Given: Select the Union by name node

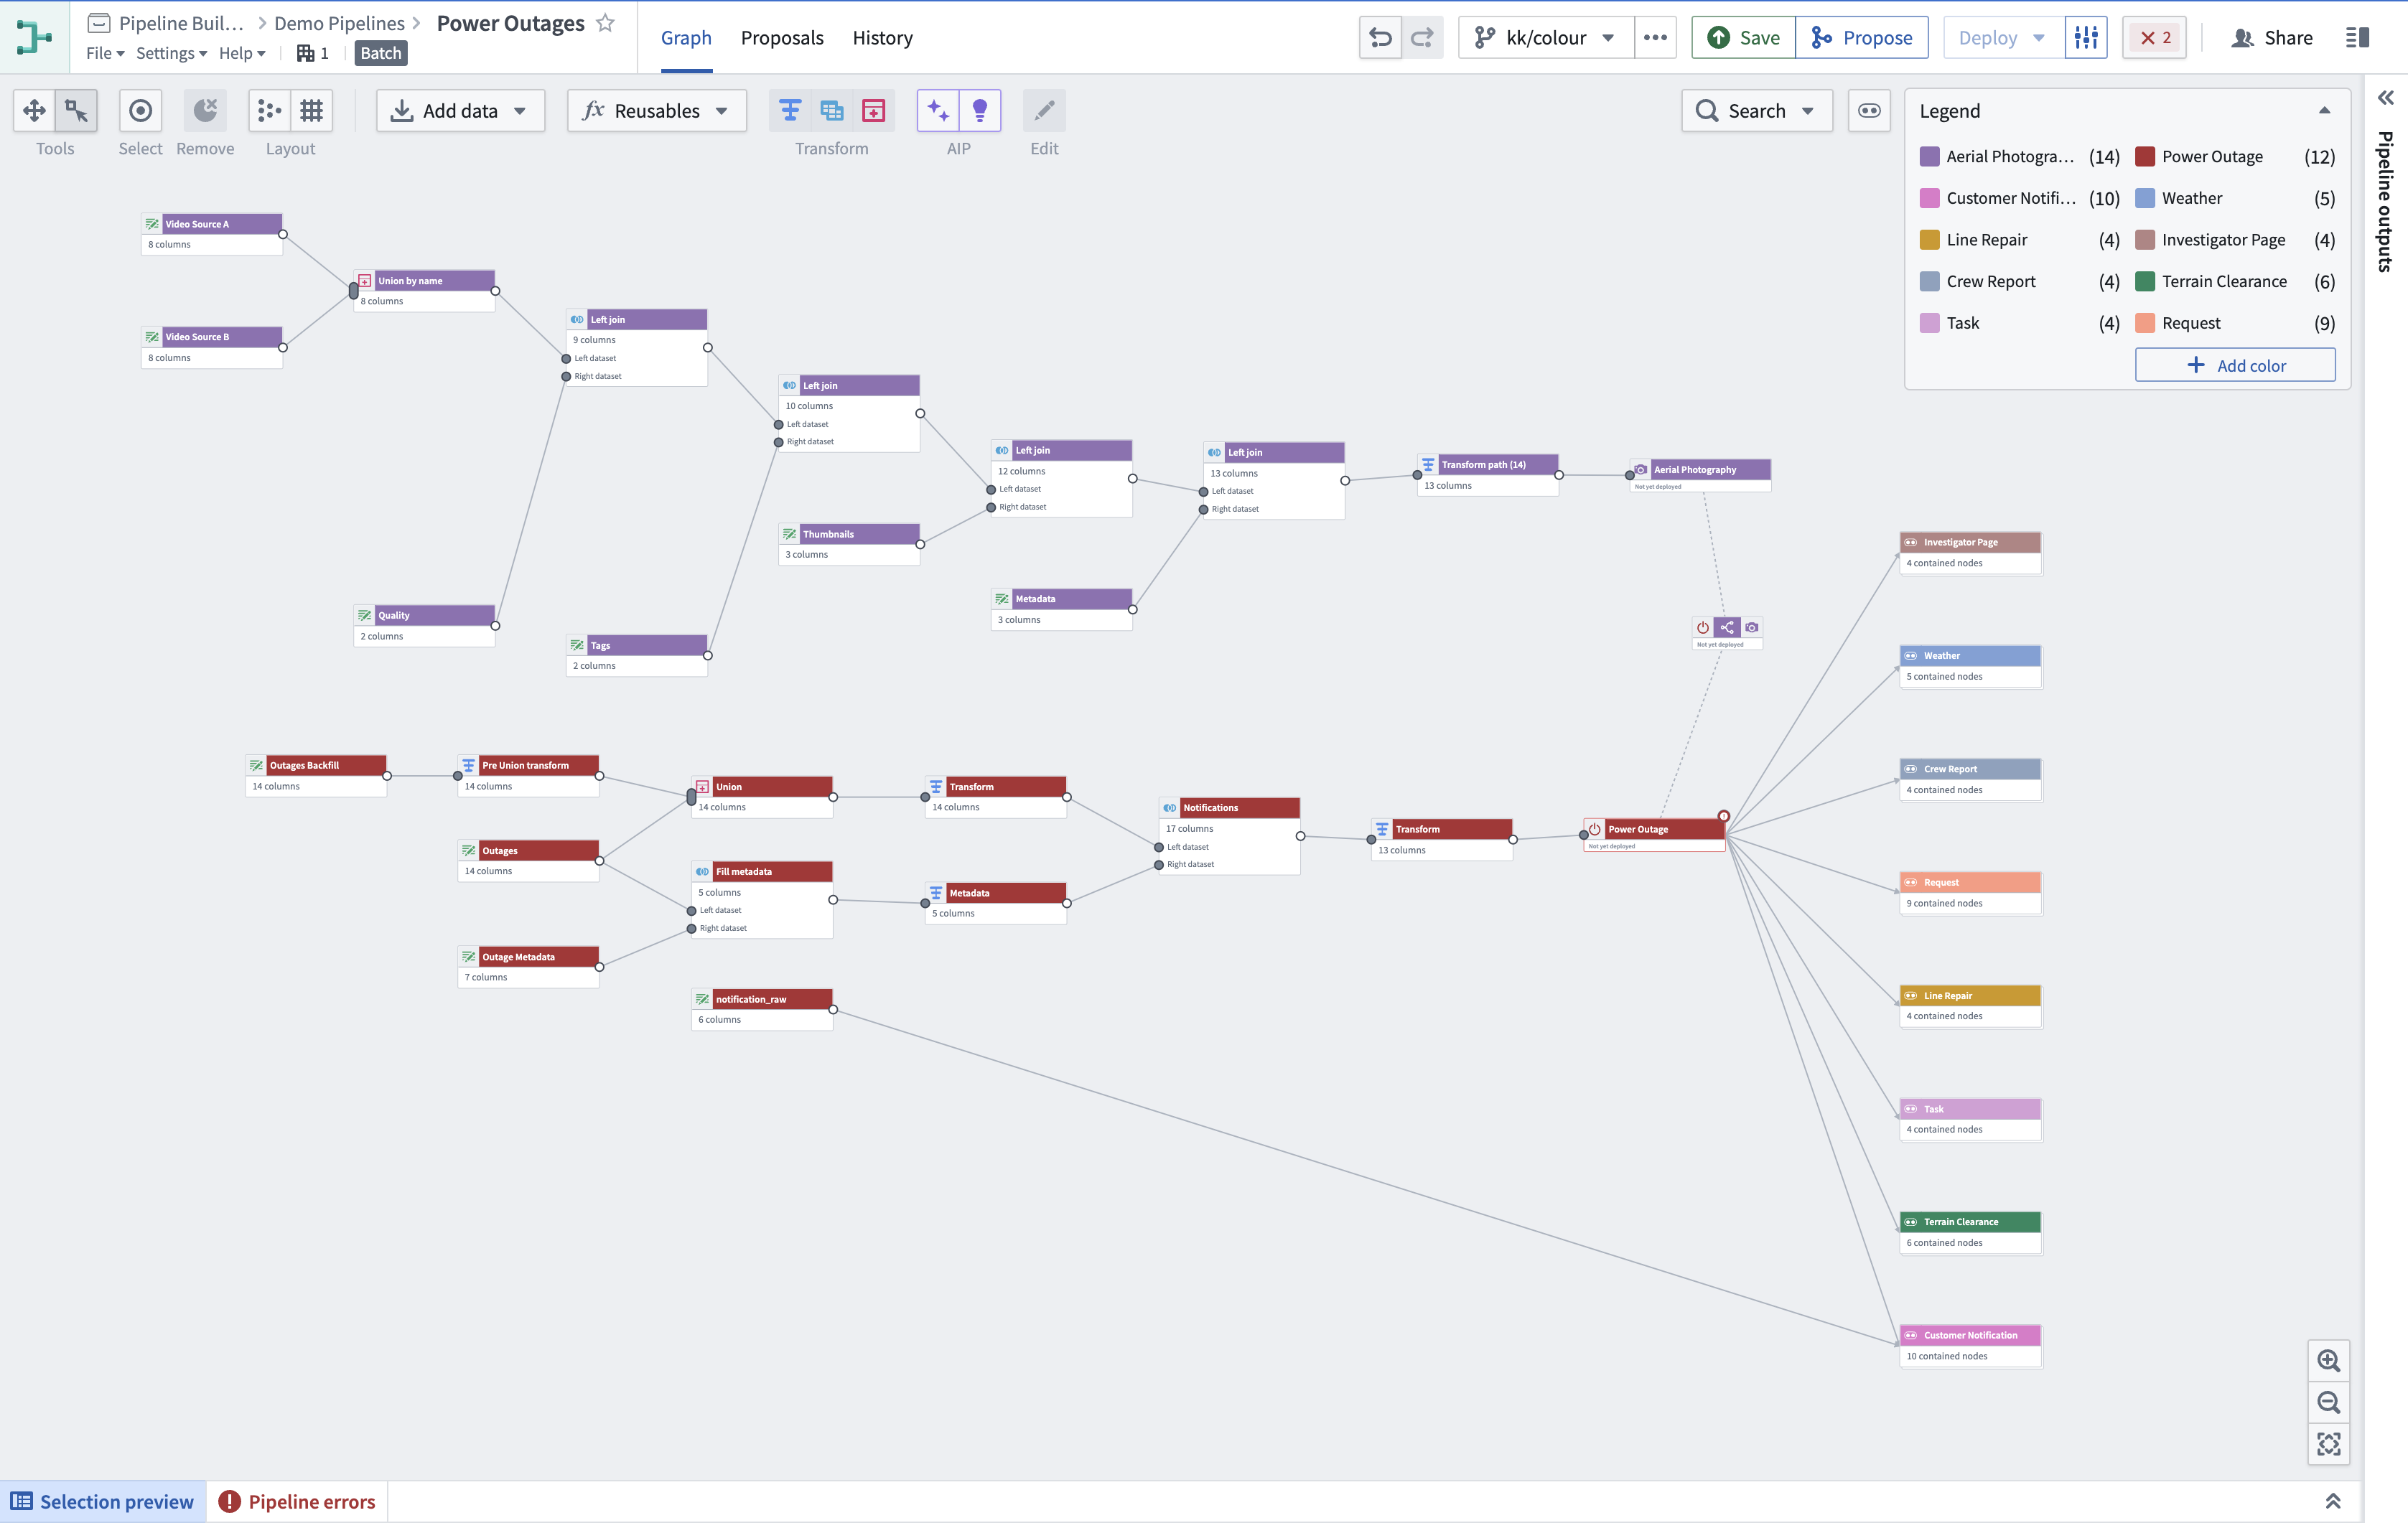Looking at the screenshot, I should coord(424,291).
